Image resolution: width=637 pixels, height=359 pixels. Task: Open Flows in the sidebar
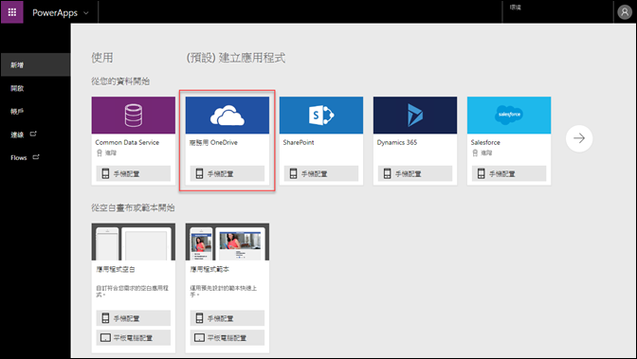pyautogui.click(x=19, y=157)
